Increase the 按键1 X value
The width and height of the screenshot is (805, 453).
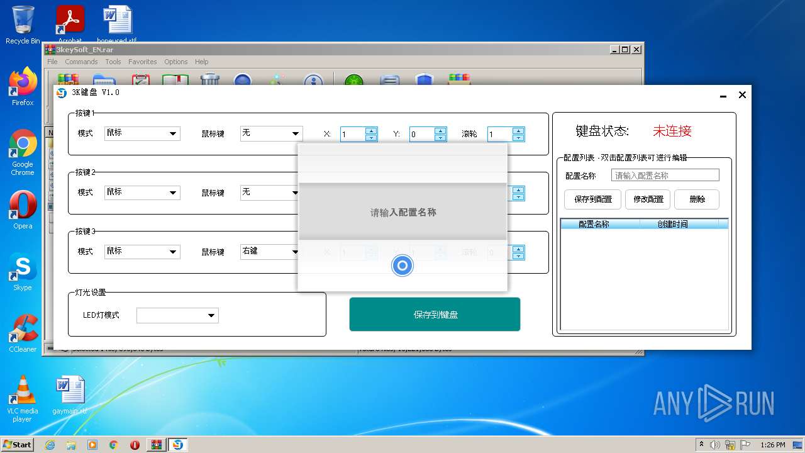coord(371,131)
